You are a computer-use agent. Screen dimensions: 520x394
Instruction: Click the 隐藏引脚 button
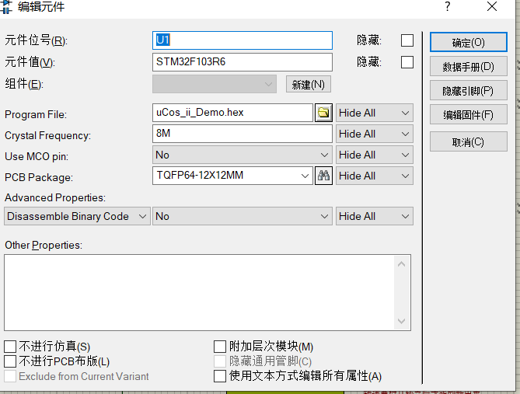click(x=468, y=91)
